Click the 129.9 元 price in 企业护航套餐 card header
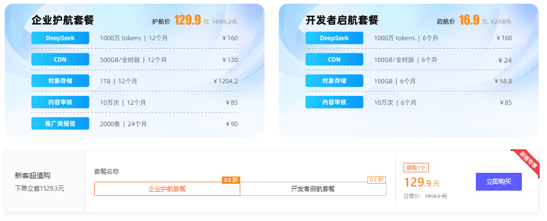This screenshot has width=547, height=221. click(192, 20)
